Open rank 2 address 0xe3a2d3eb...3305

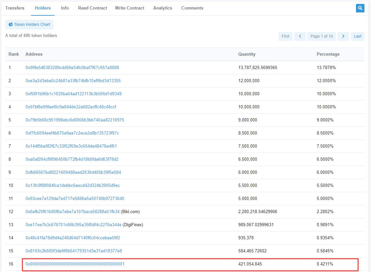pyautogui.click(x=73, y=81)
